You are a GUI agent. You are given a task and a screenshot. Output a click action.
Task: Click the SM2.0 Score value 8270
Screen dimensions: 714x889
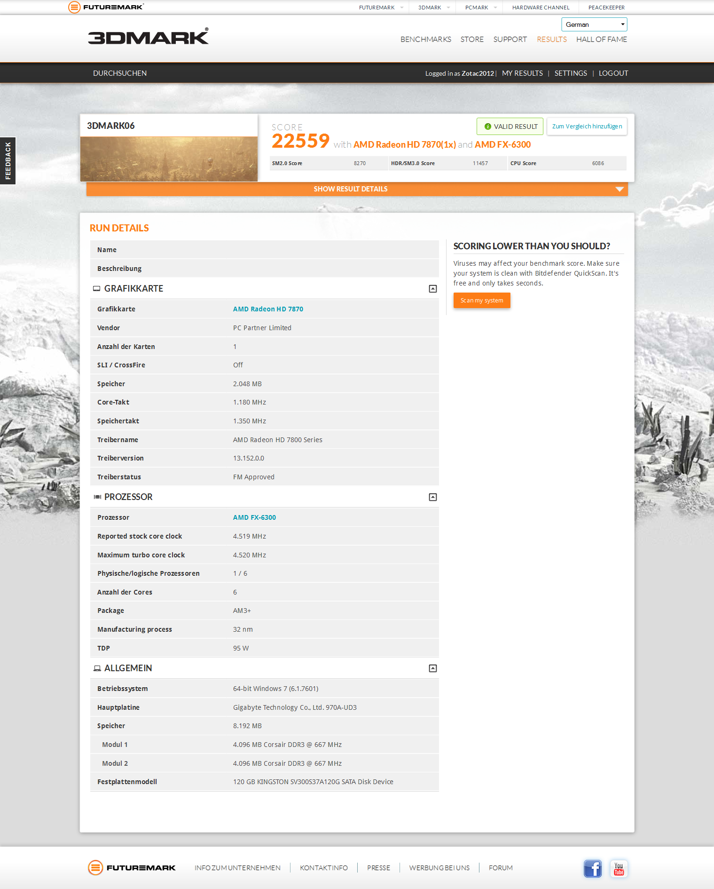coord(360,163)
